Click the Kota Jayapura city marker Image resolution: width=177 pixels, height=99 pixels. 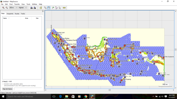163,57
